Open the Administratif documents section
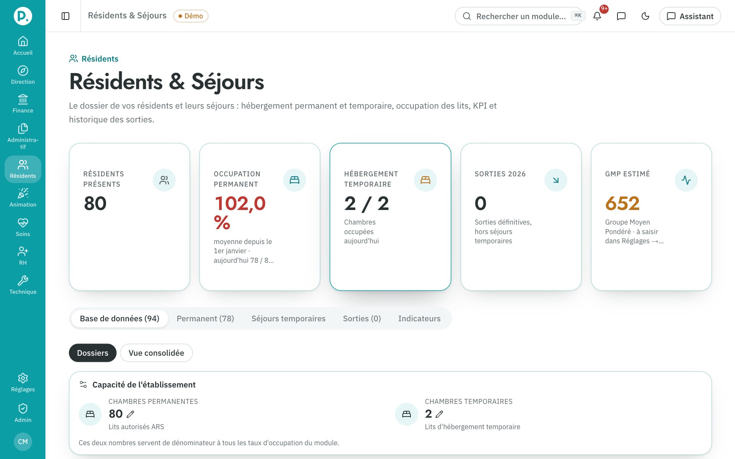 [23, 136]
